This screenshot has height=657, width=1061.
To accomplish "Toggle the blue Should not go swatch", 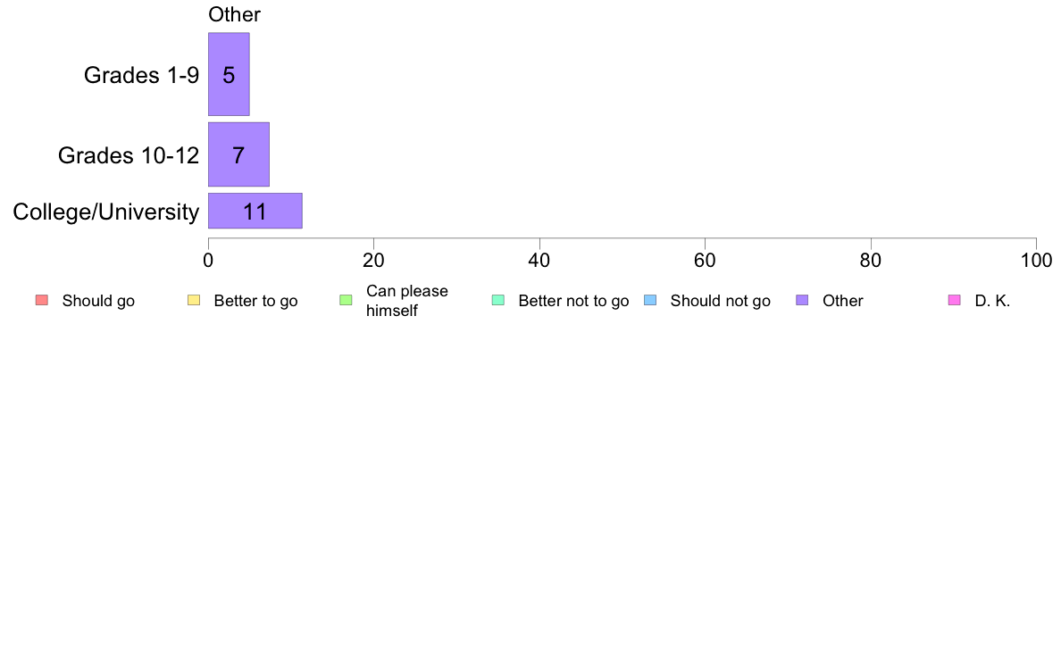I will click(x=650, y=300).
